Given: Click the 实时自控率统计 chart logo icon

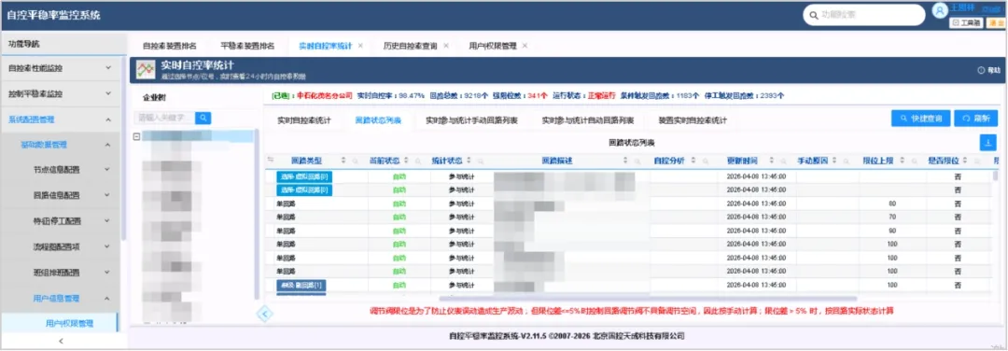Looking at the screenshot, I should click(146, 69).
